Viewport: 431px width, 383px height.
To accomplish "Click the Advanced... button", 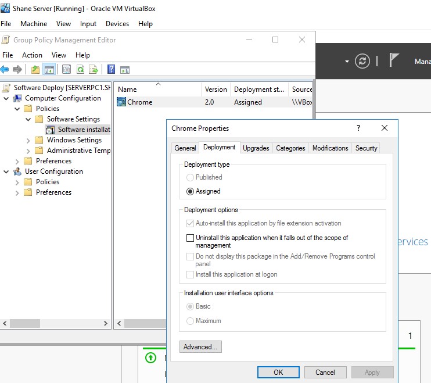I will (200, 347).
